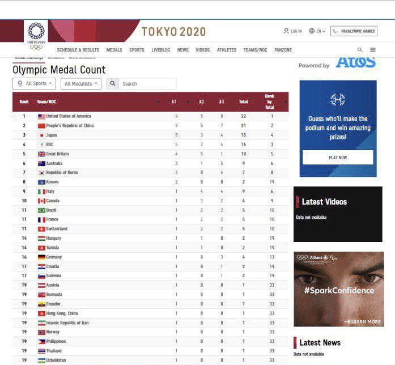395x365 pixels.
Task: Sort table by Total column
Action: (244, 102)
